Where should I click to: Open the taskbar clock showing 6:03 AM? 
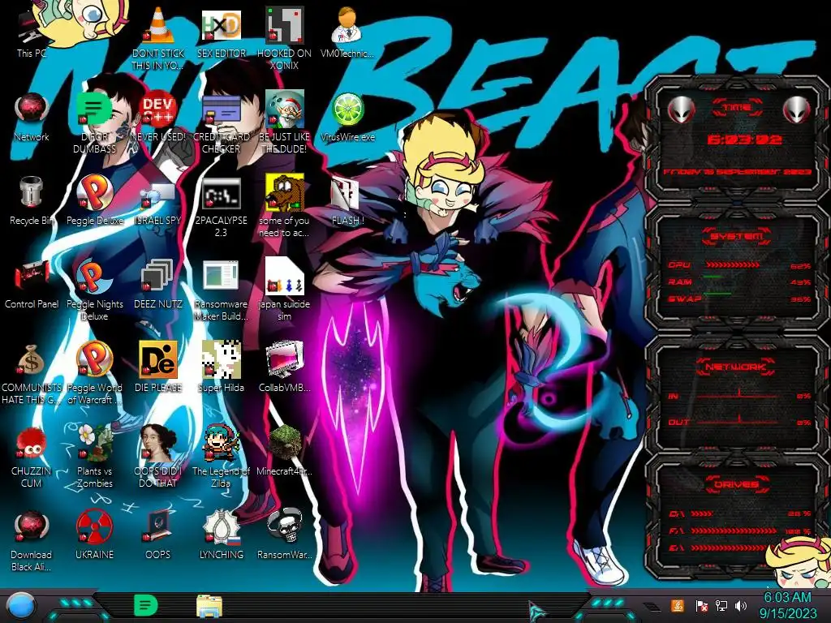[787, 605]
